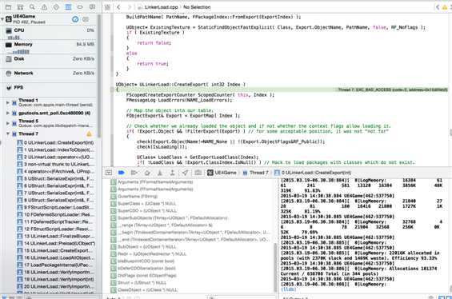Image resolution: width=452 pixels, height=299 pixels.
Task: Open the Project navigator folder icon
Action: 8,7
